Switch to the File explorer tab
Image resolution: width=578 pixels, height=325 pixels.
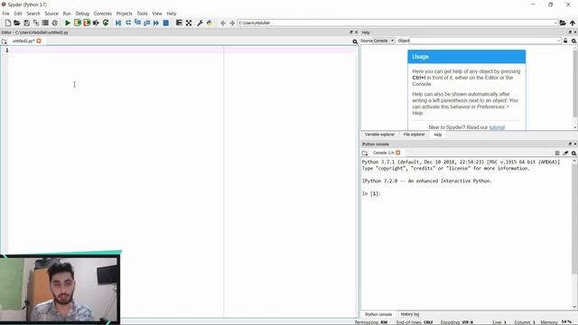414,135
